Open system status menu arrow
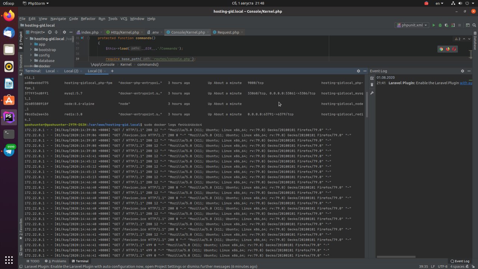 472,3
